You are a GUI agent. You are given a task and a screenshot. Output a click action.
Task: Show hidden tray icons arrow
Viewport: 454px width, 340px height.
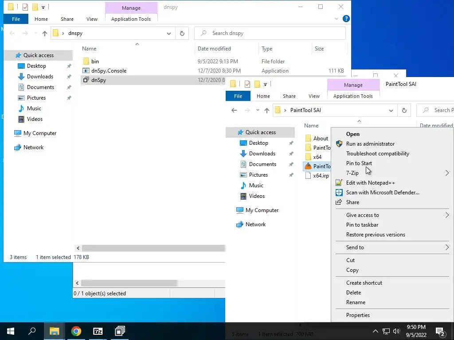tap(375, 331)
